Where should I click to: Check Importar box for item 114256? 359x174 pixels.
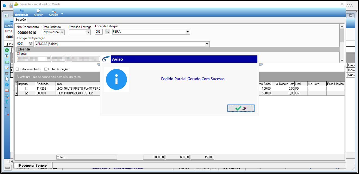point(27,88)
